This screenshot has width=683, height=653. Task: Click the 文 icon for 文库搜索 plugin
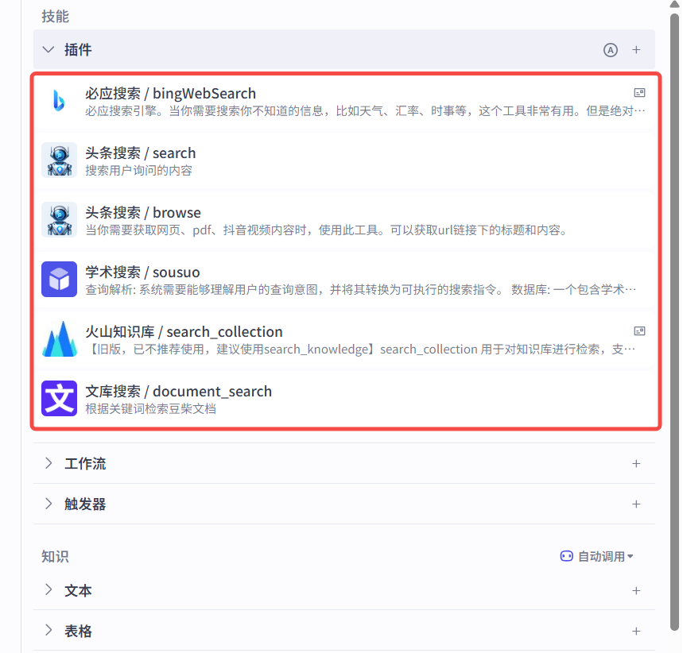tap(60, 398)
